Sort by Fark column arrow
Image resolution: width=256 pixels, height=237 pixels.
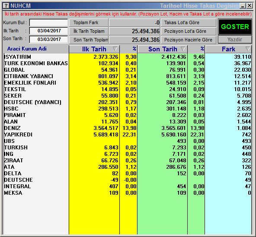pos(248,49)
